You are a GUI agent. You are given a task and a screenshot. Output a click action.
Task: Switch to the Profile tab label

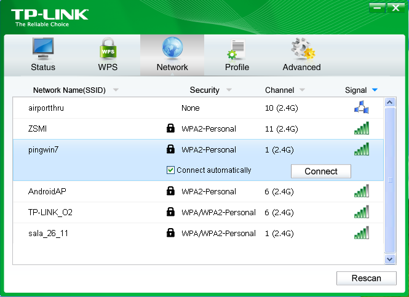coord(237,67)
